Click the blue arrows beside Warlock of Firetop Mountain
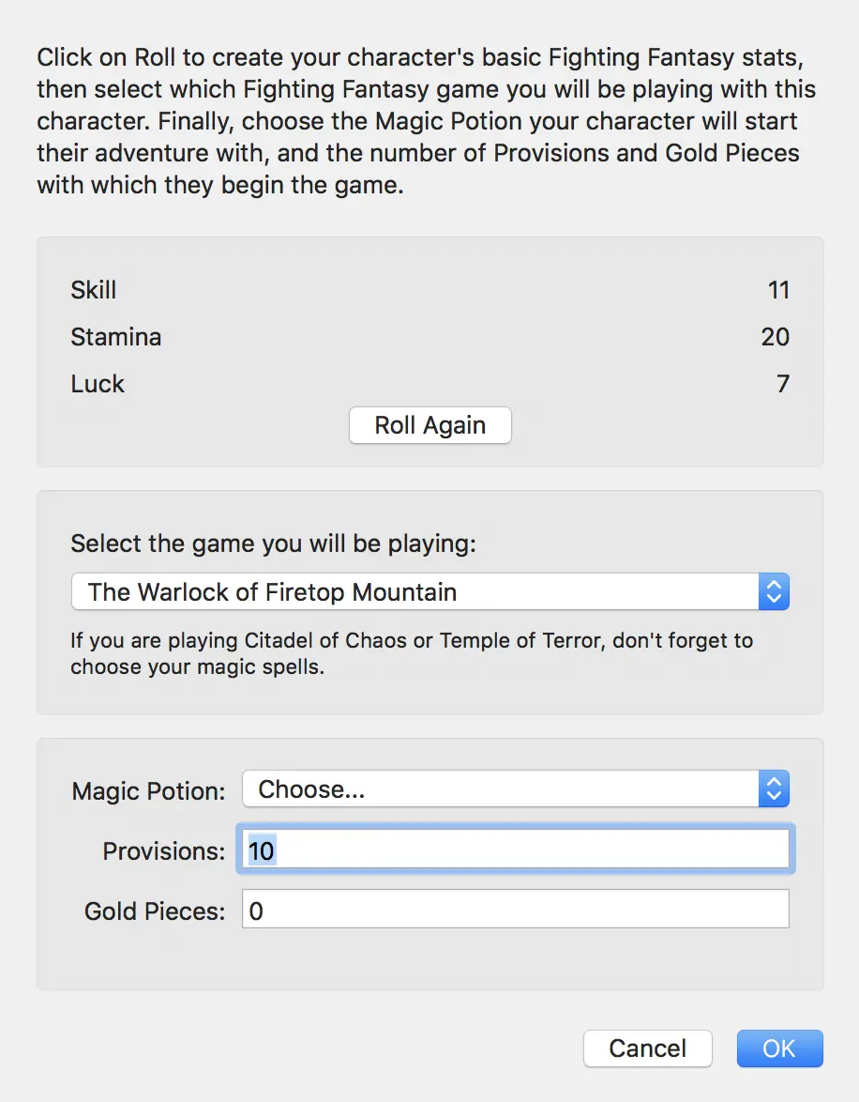 click(x=774, y=591)
